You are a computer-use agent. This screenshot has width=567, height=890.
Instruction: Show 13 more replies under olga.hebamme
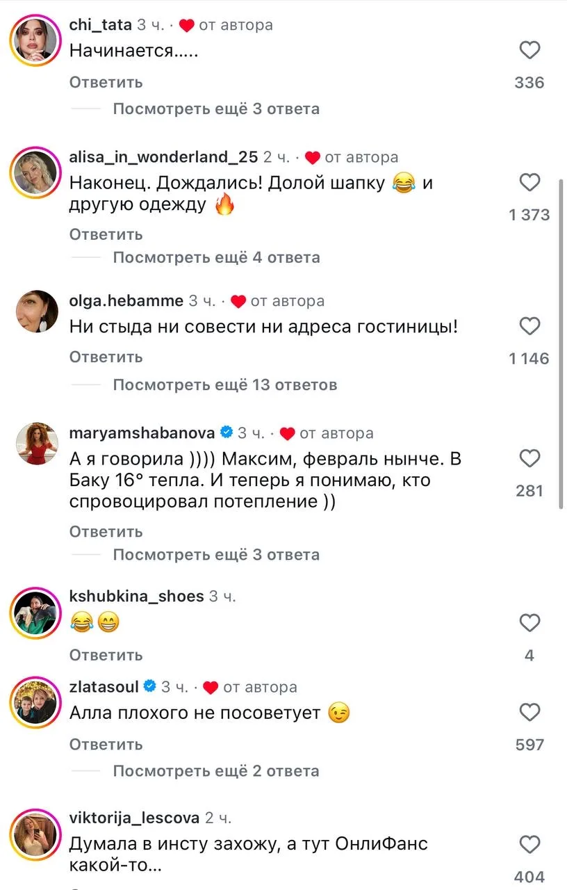click(224, 385)
